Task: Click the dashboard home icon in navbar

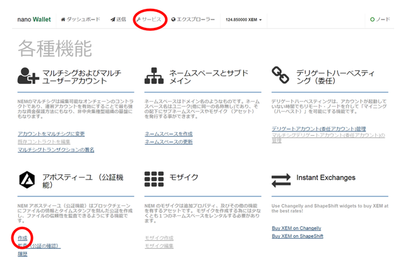Action: 63,20
